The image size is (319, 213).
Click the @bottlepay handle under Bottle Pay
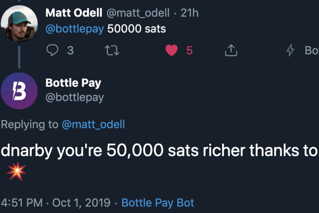(x=75, y=97)
